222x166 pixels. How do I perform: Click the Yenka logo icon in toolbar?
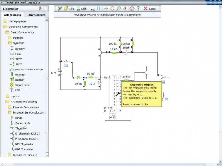tap(60, 9)
